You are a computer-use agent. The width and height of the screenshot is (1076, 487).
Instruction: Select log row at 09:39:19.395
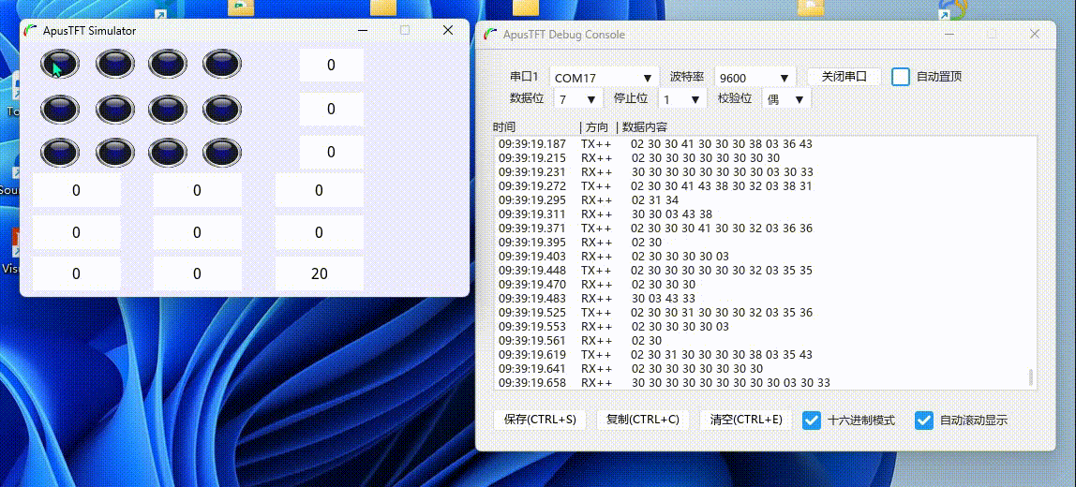(x=760, y=243)
